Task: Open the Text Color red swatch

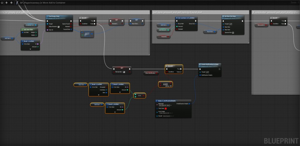Action: click(166, 108)
